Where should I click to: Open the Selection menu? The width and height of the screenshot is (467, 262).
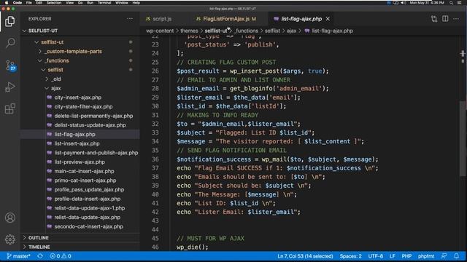(x=54, y=3)
